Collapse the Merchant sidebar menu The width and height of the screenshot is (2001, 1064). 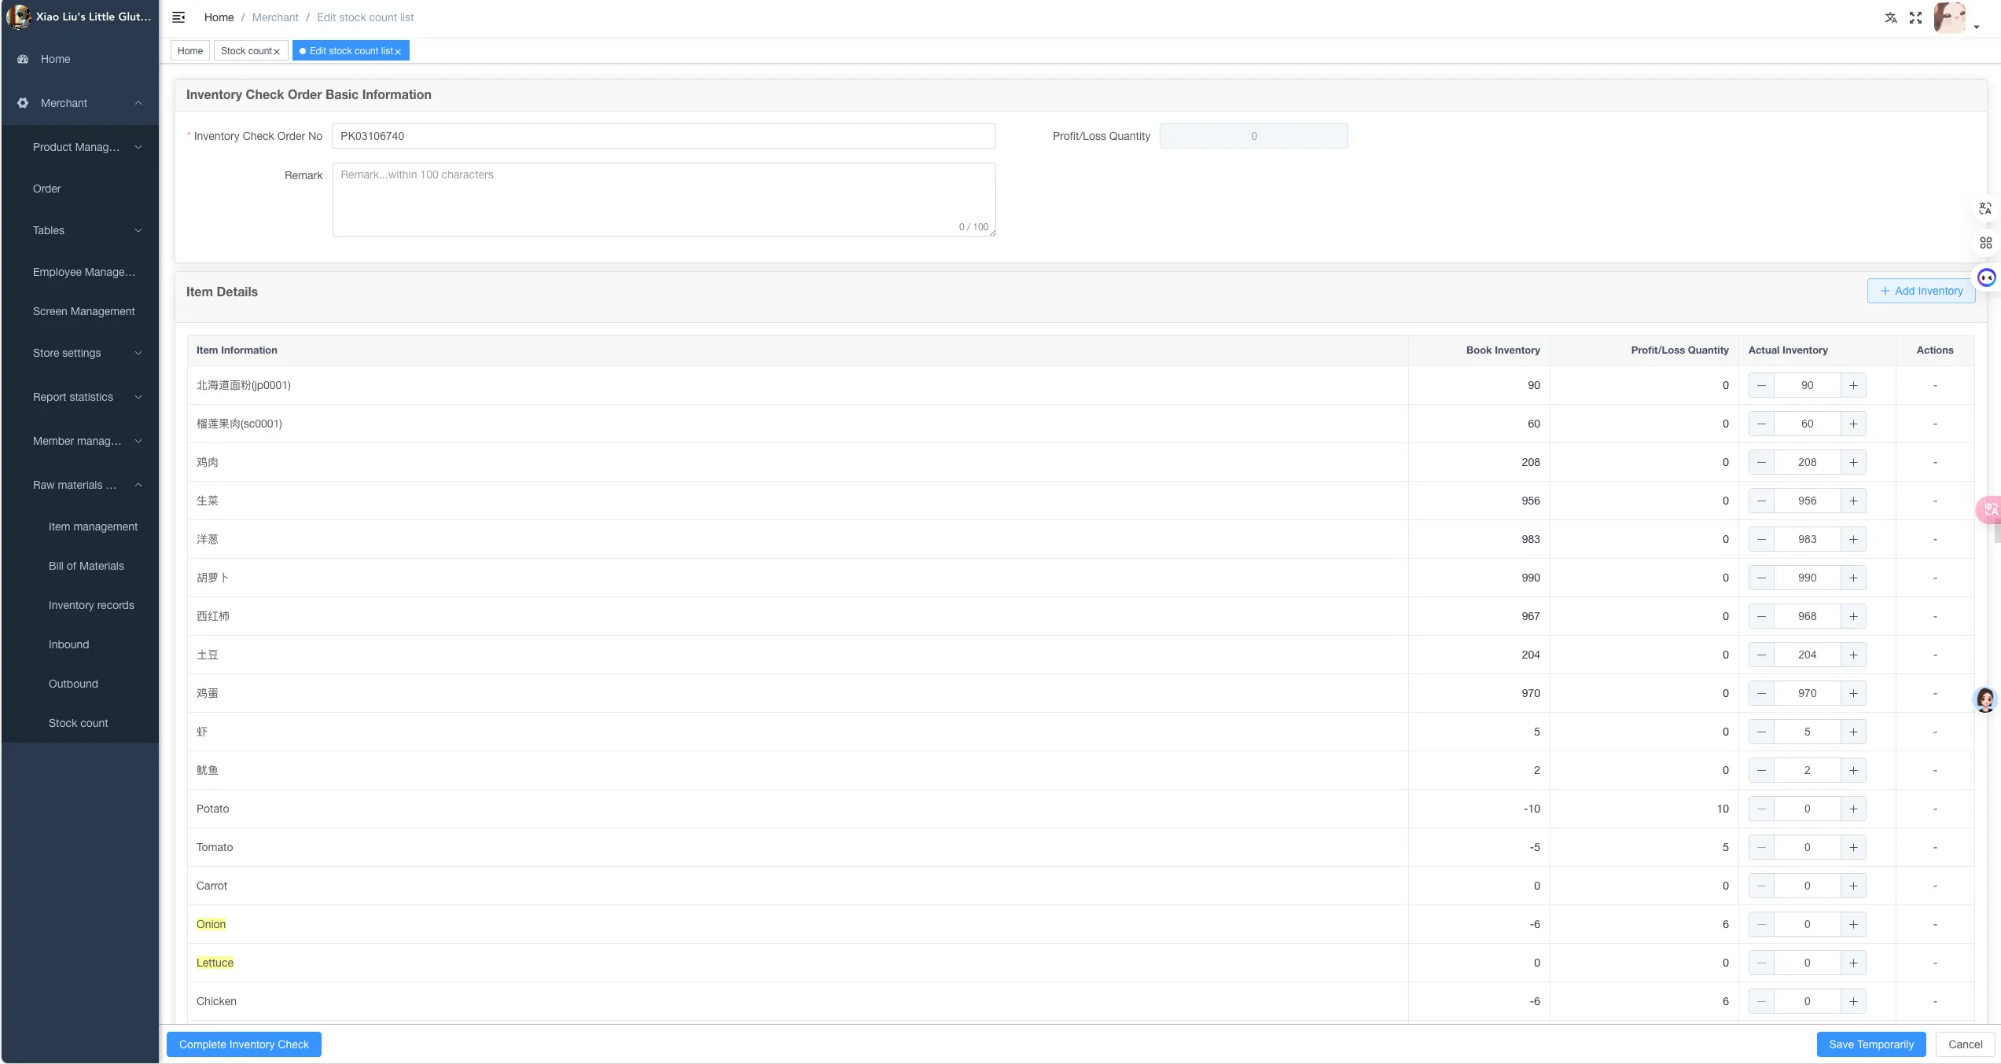click(x=138, y=103)
